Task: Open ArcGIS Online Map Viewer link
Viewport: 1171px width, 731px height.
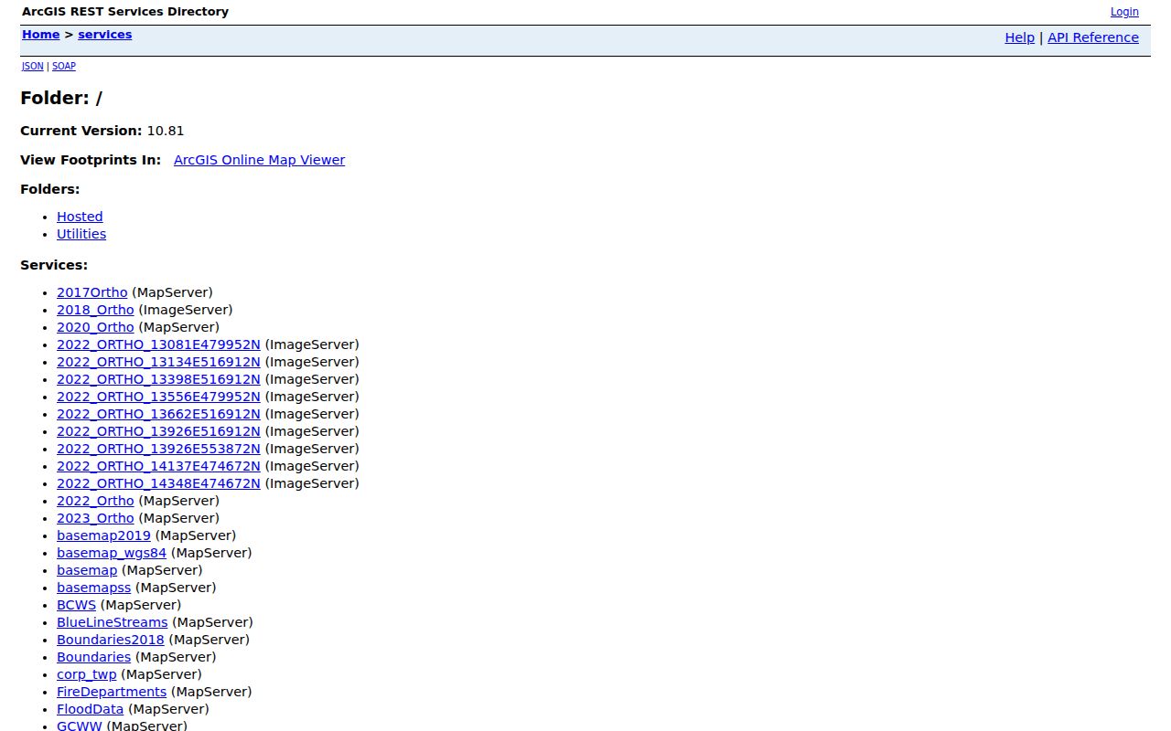Action: (x=259, y=160)
